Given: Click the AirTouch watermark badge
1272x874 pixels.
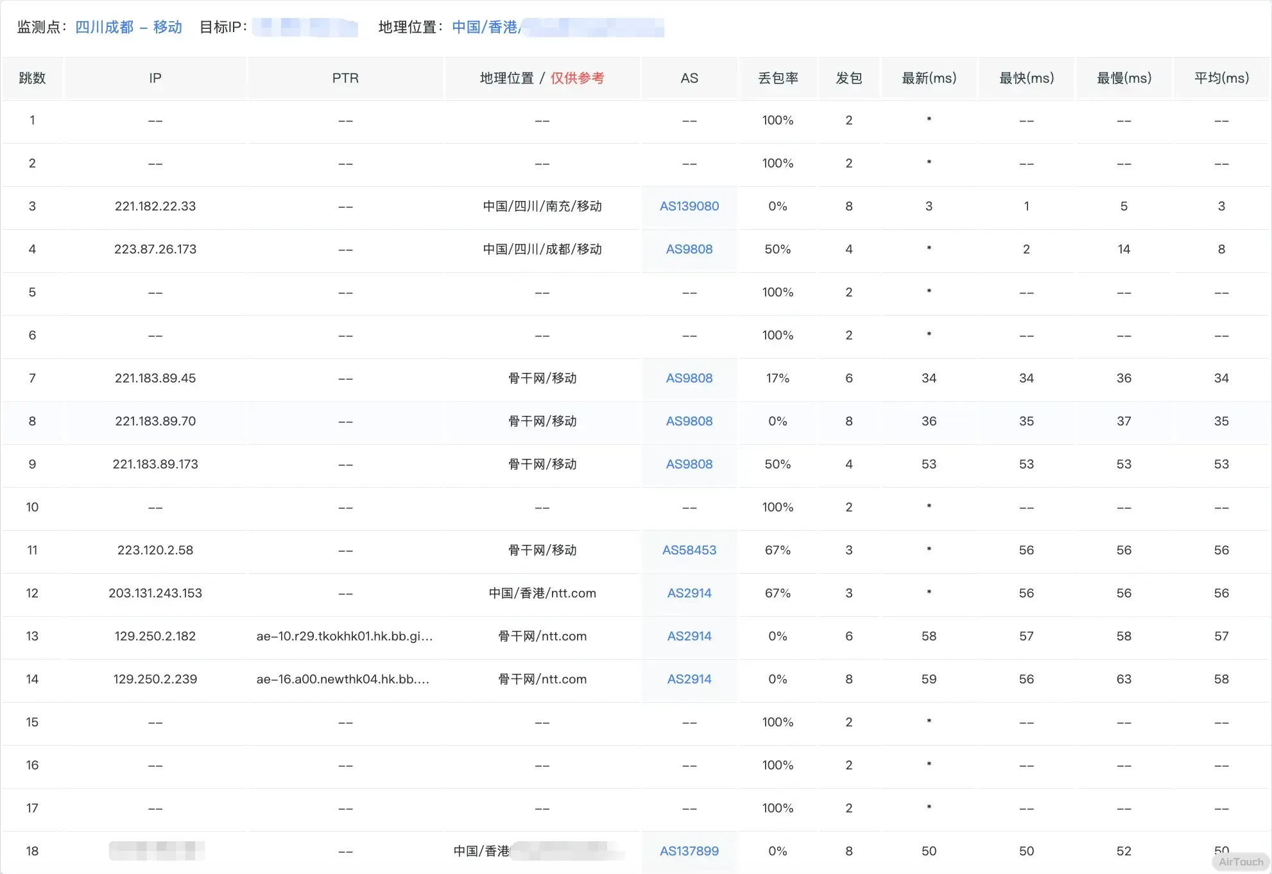Looking at the screenshot, I should (1241, 862).
